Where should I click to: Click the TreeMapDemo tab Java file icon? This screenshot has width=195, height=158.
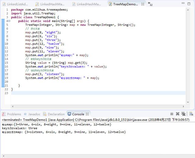[x=110, y=4]
